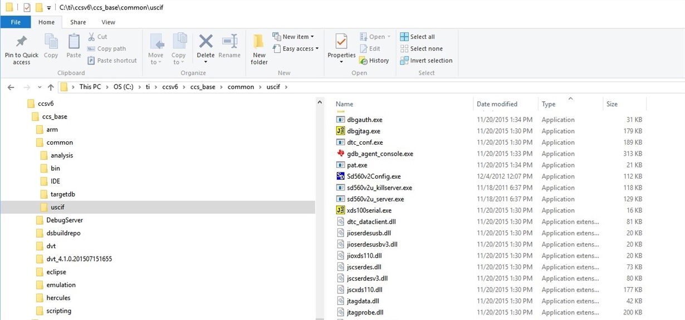Select jtagprobe.dll file icon
The image size is (685, 320).
coord(341,312)
